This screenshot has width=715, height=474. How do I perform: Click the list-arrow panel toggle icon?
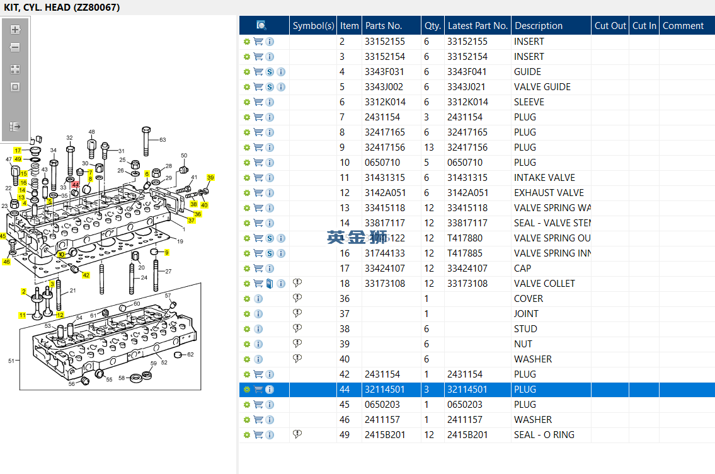pos(15,126)
